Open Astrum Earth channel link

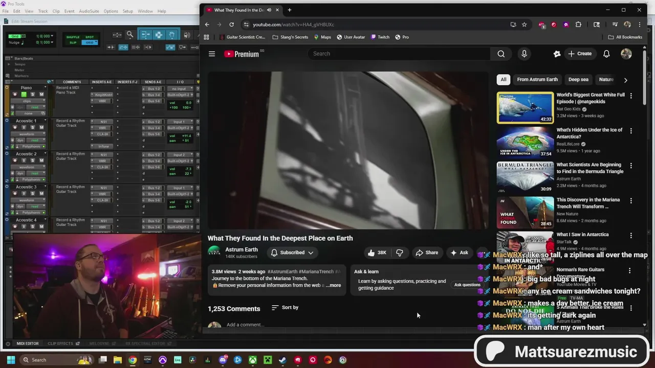(x=242, y=249)
